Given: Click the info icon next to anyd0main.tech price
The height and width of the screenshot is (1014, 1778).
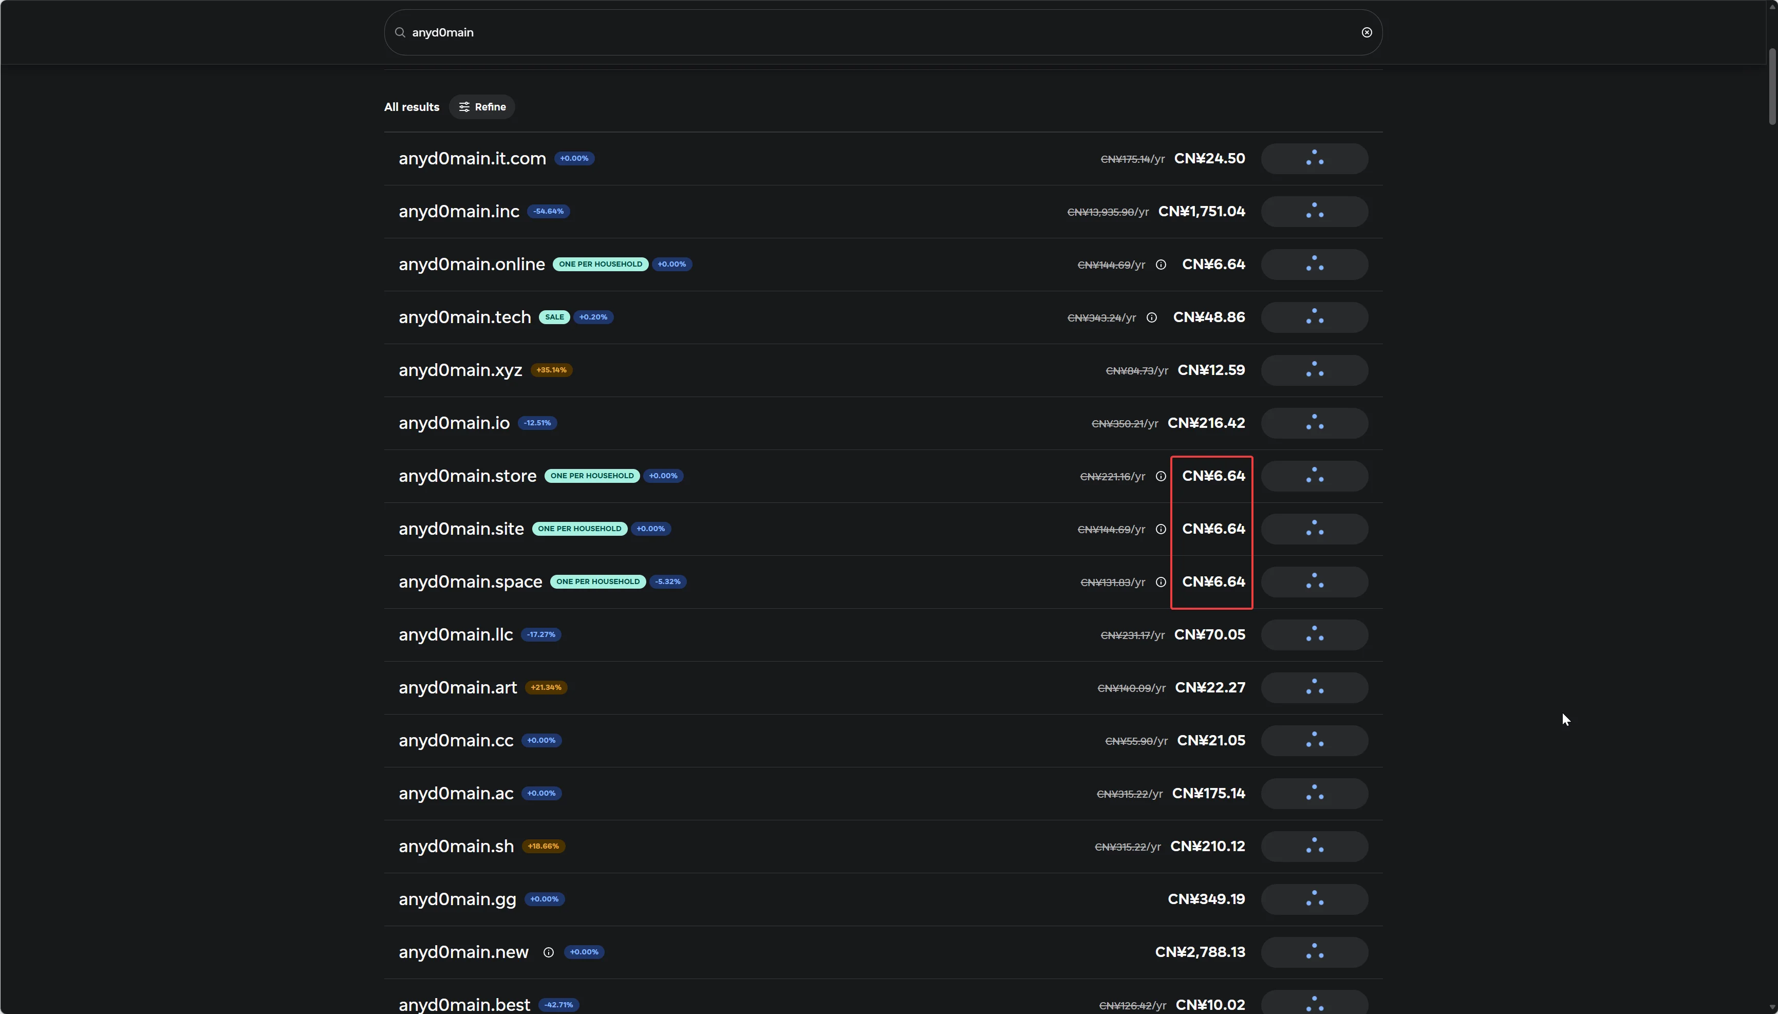Looking at the screenshot, I should pos(1152,317).
